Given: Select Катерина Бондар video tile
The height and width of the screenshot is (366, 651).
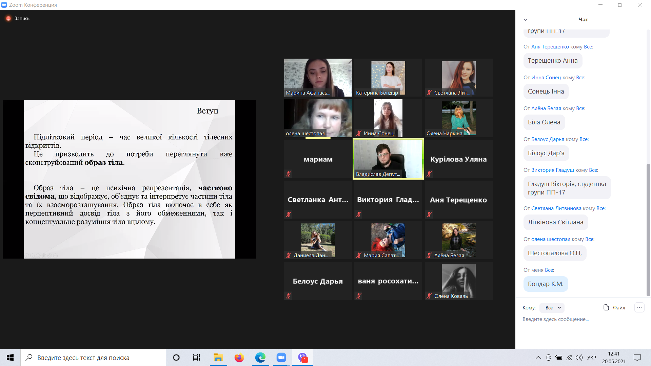Looking at the screenshot, I should [x=388, y=78].
